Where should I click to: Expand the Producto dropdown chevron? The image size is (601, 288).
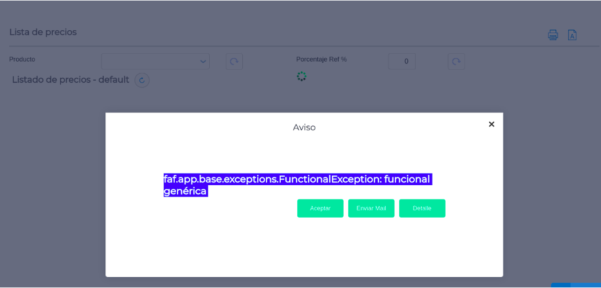coord(203,61)
